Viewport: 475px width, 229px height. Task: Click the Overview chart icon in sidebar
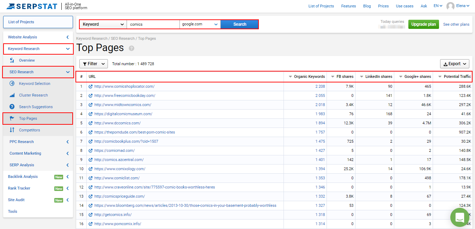tap(12, 60)
